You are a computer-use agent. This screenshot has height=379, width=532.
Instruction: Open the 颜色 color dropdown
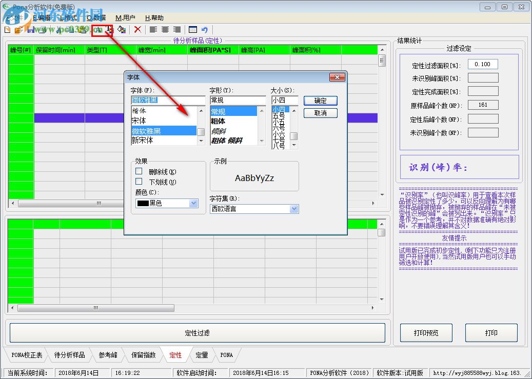pyautogui.click(x=193, y=203)
